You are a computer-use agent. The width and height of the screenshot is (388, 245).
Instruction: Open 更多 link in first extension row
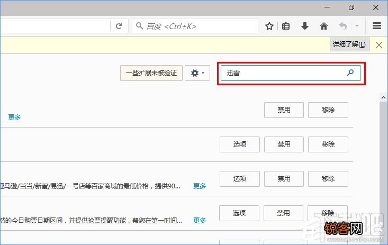pos(14,117)
